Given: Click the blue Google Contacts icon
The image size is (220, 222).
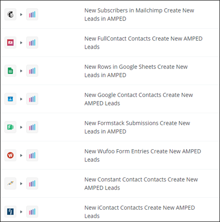Looking at the screenshot, I should click(x=10, y=99).
